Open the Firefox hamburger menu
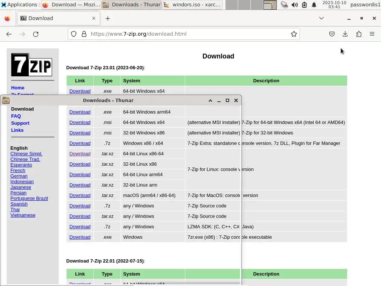Image resolution: width=381 pixels, height=286 pixels. (372, 34)
